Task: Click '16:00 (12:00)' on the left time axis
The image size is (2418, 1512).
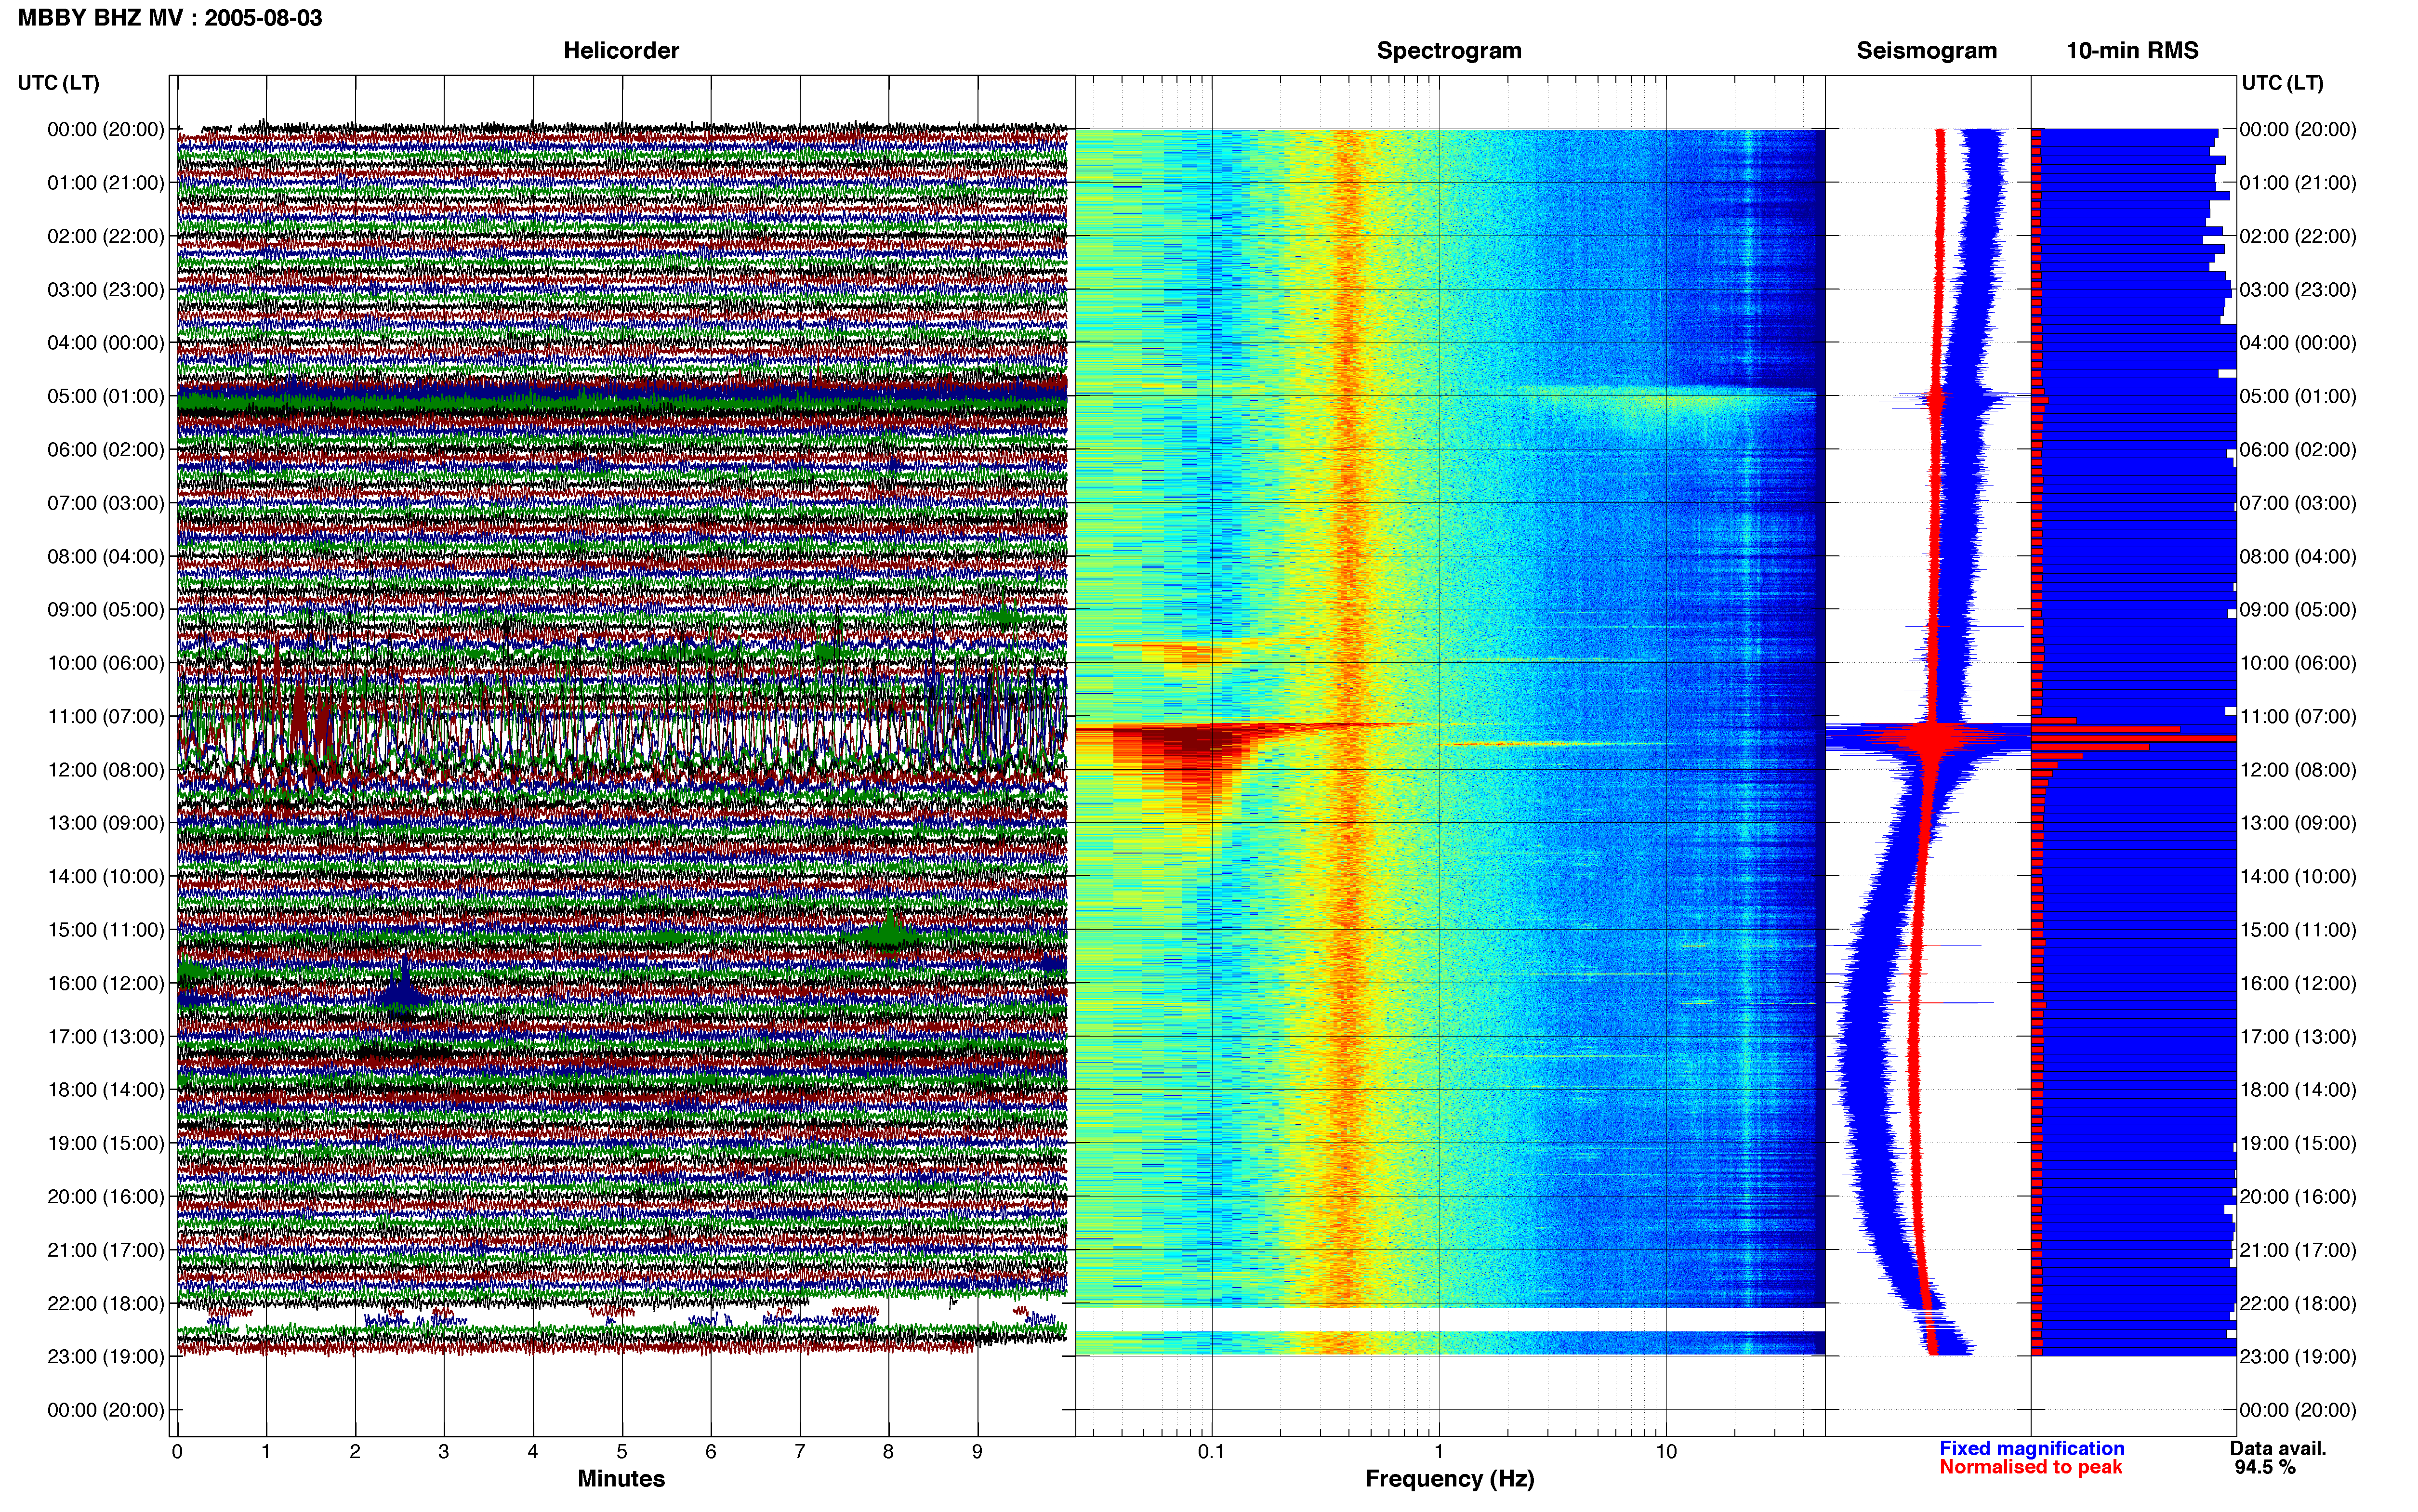Action: (x=106, y=983)
